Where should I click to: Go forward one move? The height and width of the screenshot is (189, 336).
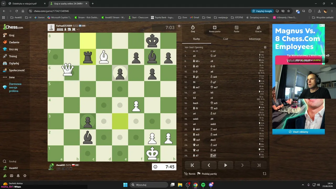(242, 165)
